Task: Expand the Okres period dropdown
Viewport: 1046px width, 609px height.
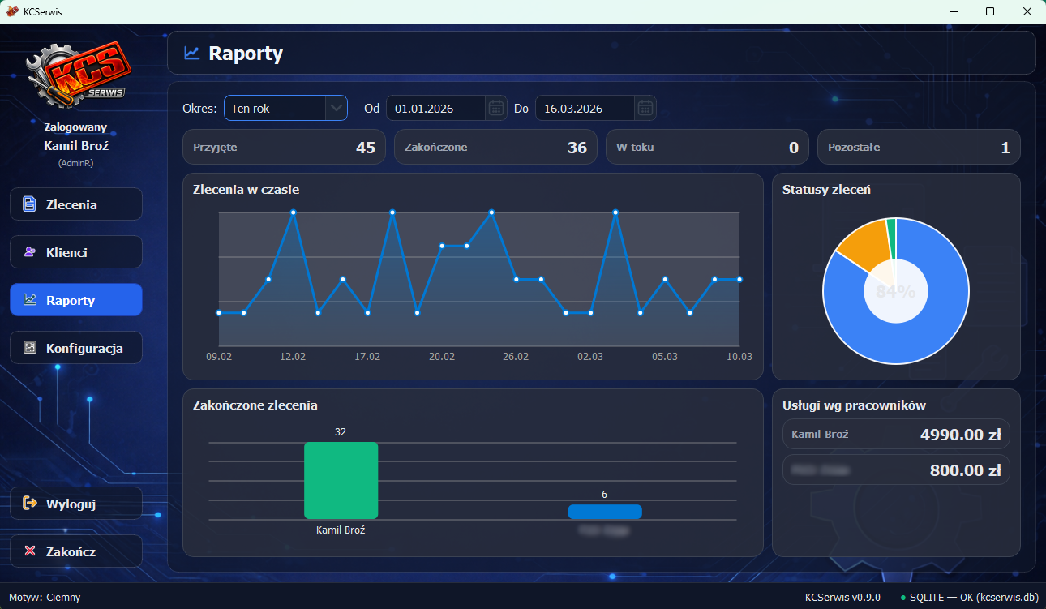Action: pyautogui.click(x=336, y=108)
